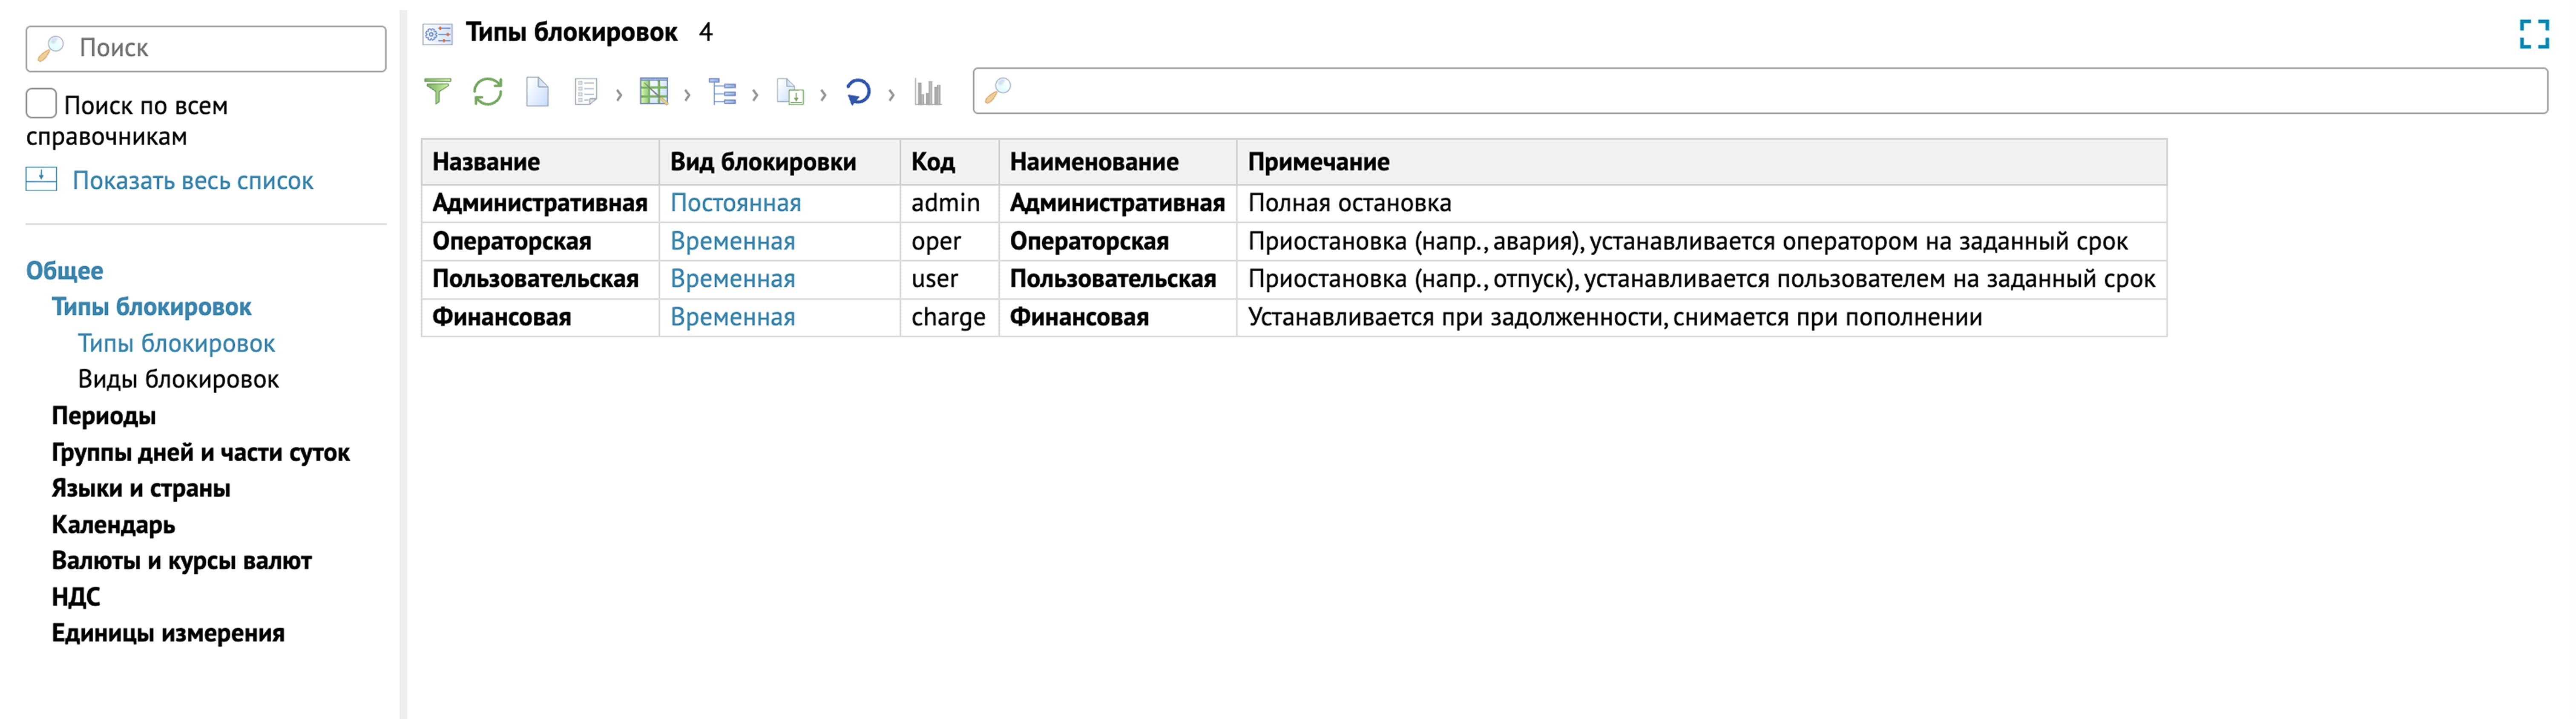Click the tree hierarchy view icon
Image resolution: width=2576 pixels, height=719 pixels.
(x=722, y=92)
